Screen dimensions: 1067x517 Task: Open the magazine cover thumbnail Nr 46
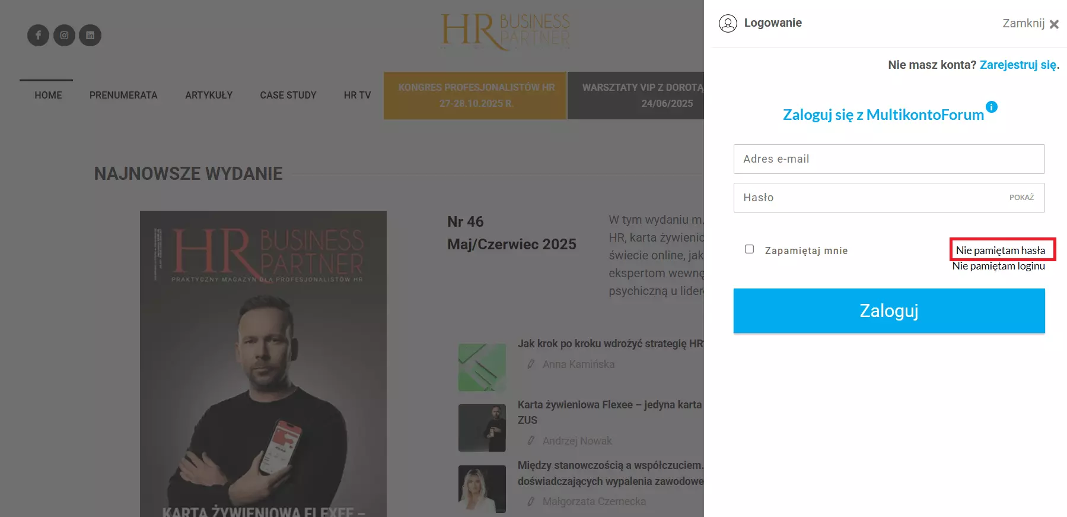point(263,364)
